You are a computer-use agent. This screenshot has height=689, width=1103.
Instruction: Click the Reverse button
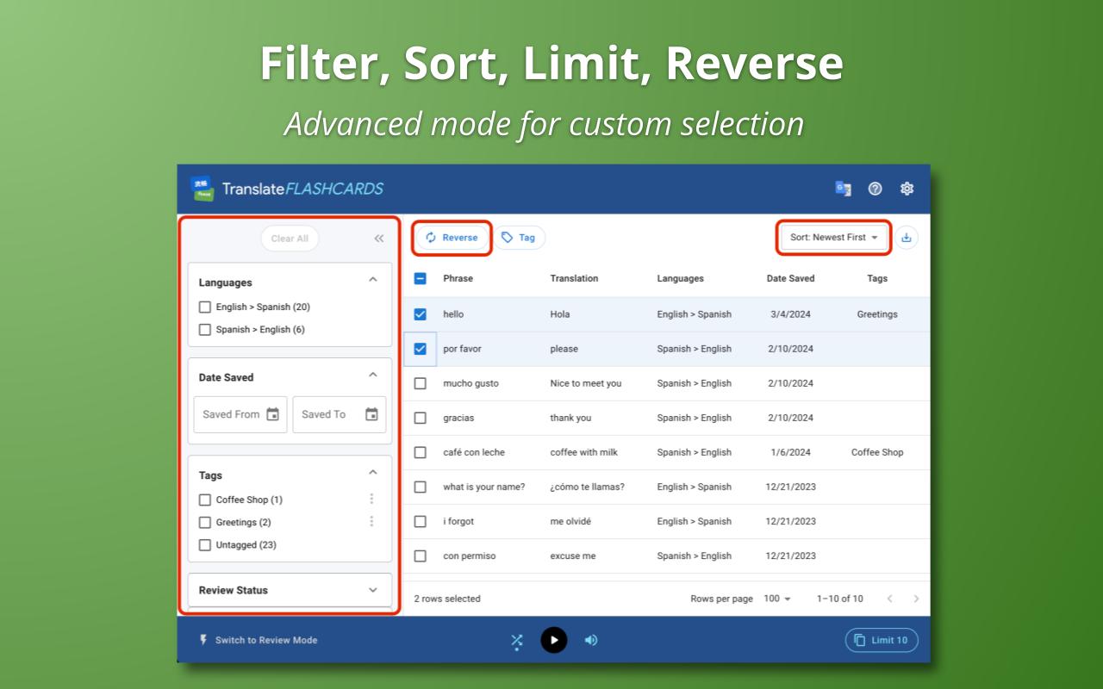pyautogui.click(x=452, y=238)
